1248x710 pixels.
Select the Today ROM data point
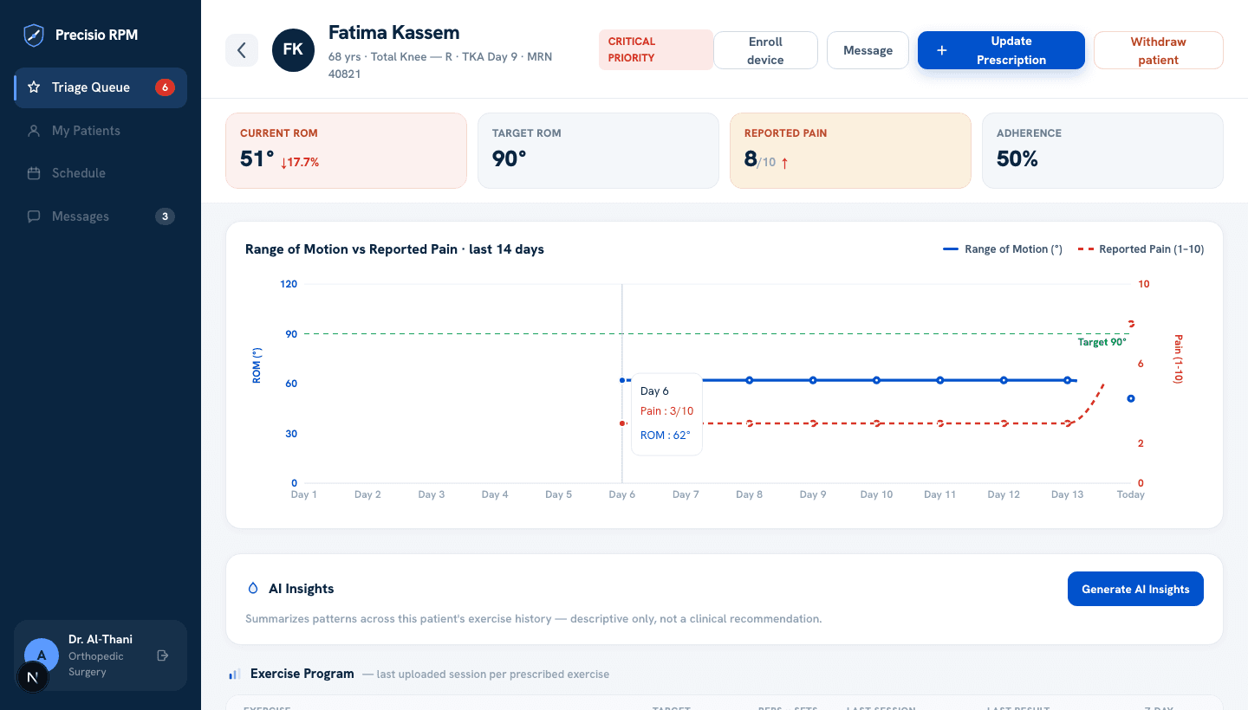(x=1131, y=398)
